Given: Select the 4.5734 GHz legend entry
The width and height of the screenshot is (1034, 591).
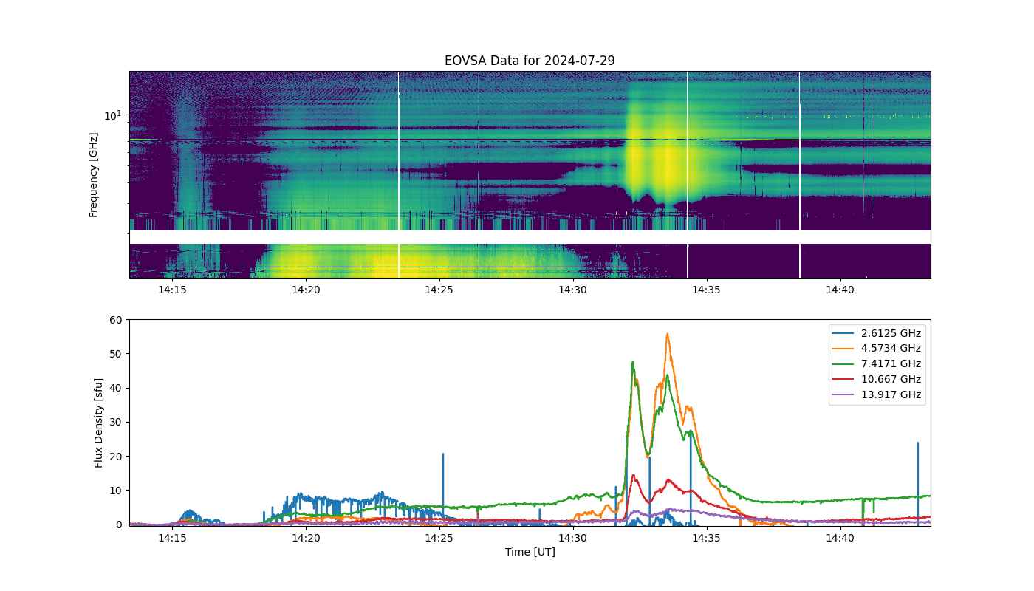Looking at the screenshot, I should pyautogui.click(x=877, y=349).
